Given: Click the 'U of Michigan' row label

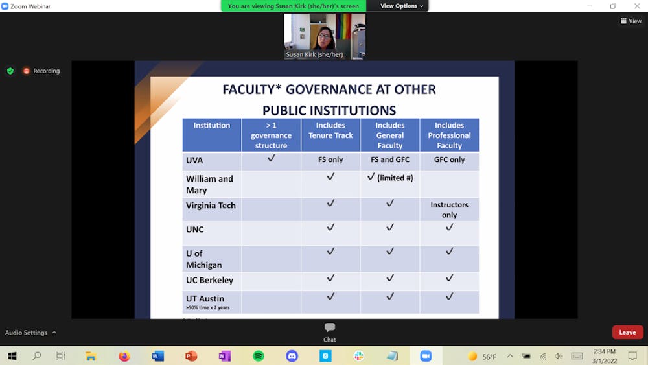Looking at the screenshot, I should 203,259.
